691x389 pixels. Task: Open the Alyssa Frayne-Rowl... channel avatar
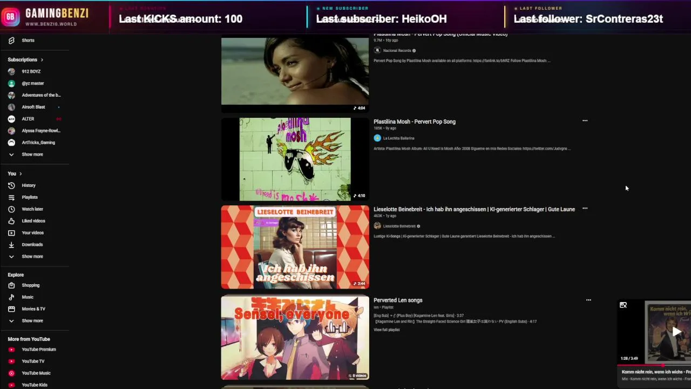pos(11,131)
